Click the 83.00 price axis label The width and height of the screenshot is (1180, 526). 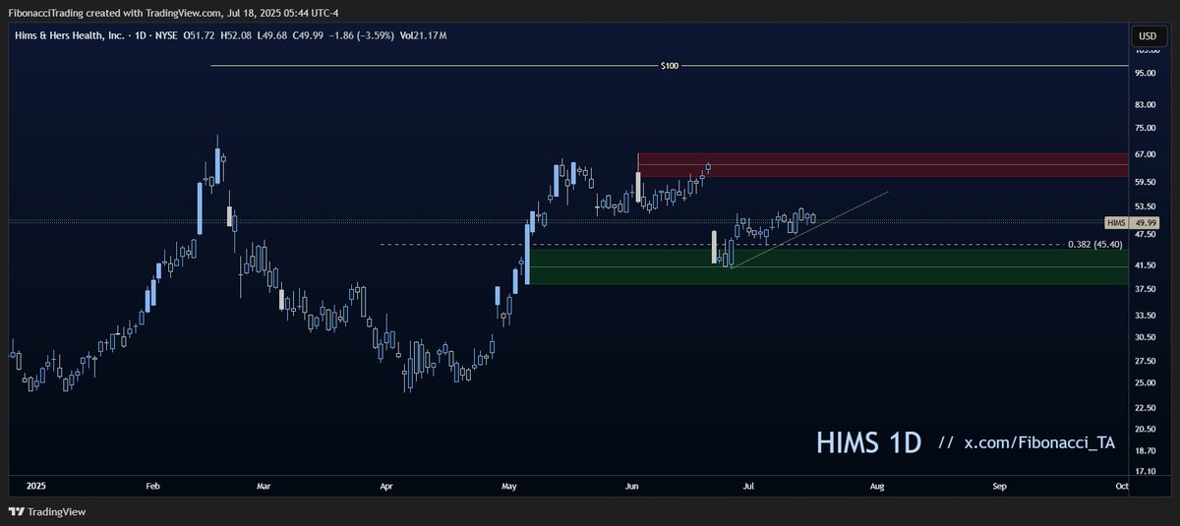(1144, 104)
